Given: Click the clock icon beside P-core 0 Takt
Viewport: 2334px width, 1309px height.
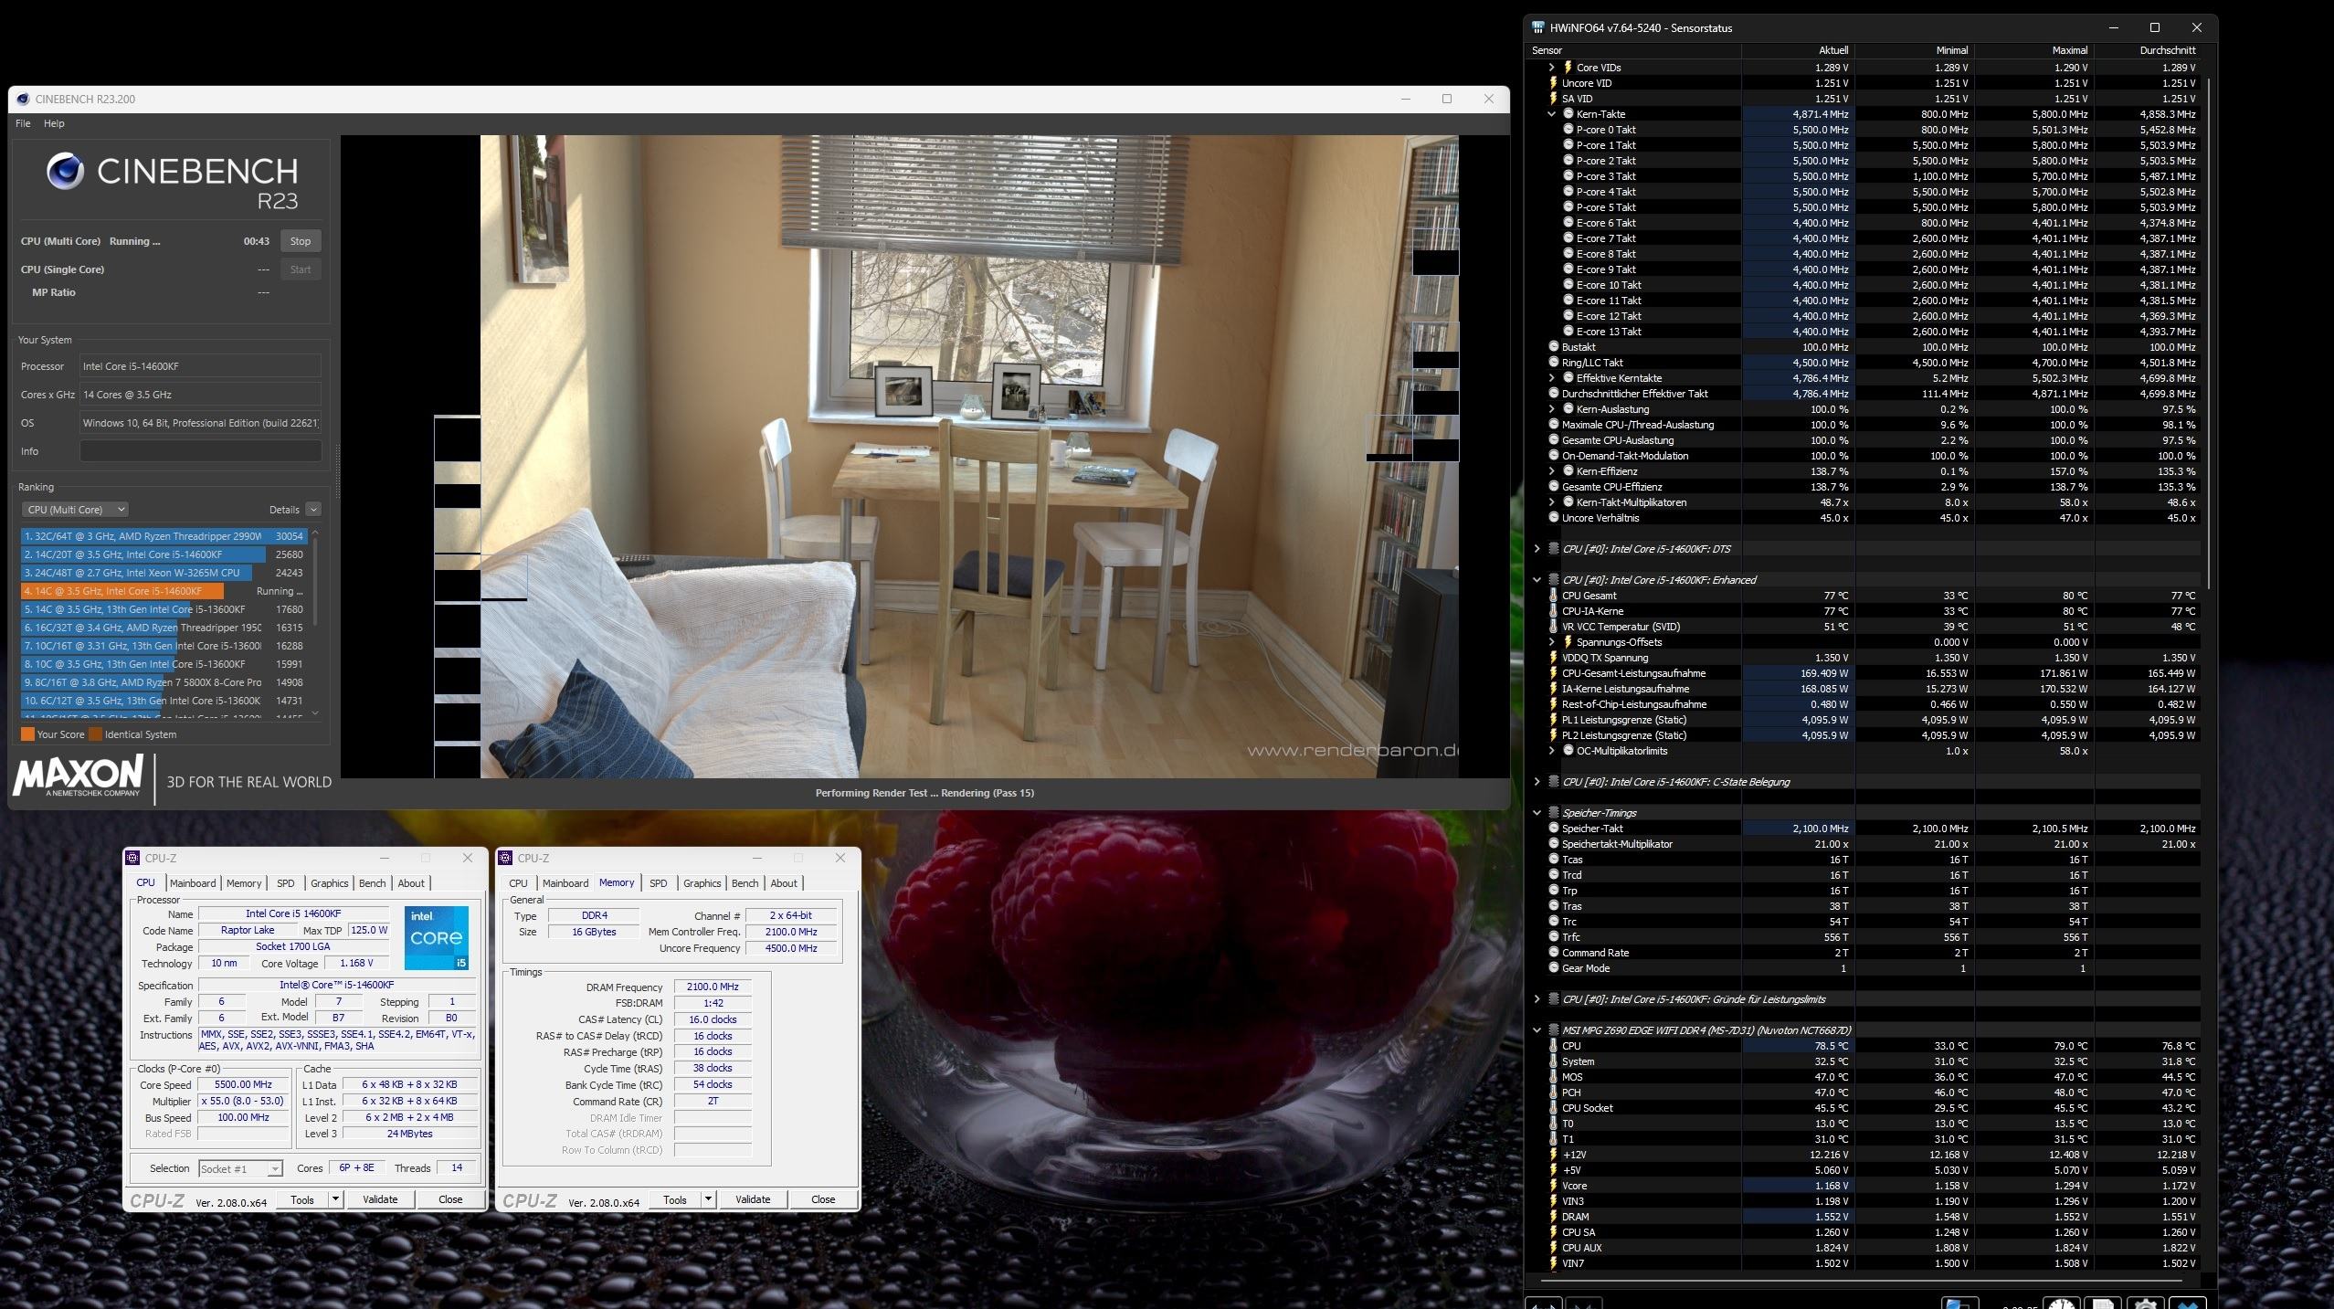Looking at the screenshot, I should click(1568, 130).
